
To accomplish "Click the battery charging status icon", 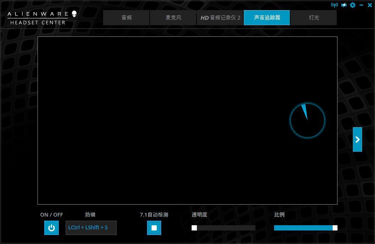I will point(344,5).
